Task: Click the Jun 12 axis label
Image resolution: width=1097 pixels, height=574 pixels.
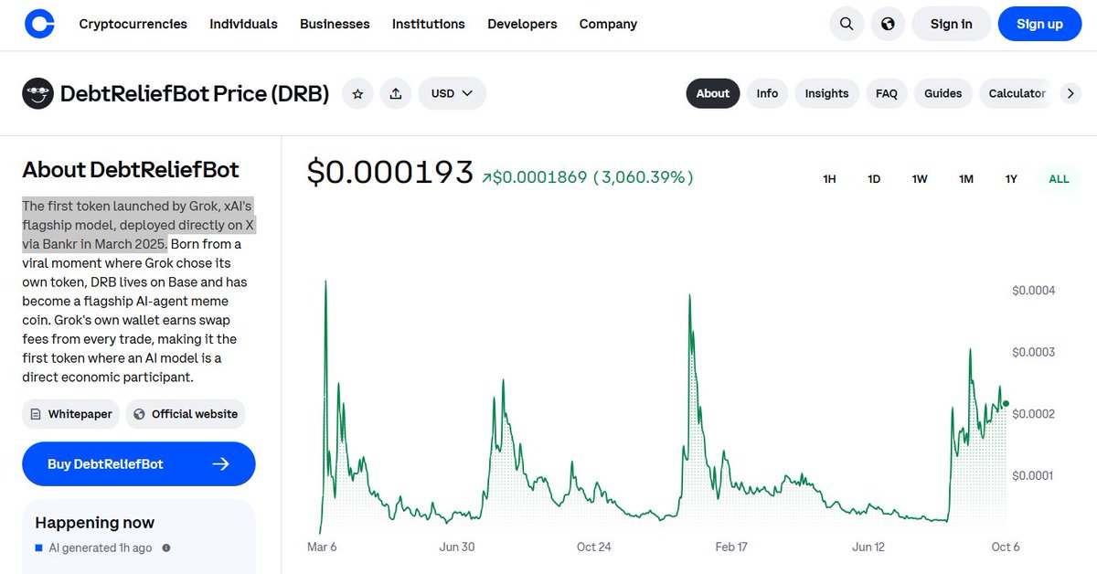Action: (868, 547)
